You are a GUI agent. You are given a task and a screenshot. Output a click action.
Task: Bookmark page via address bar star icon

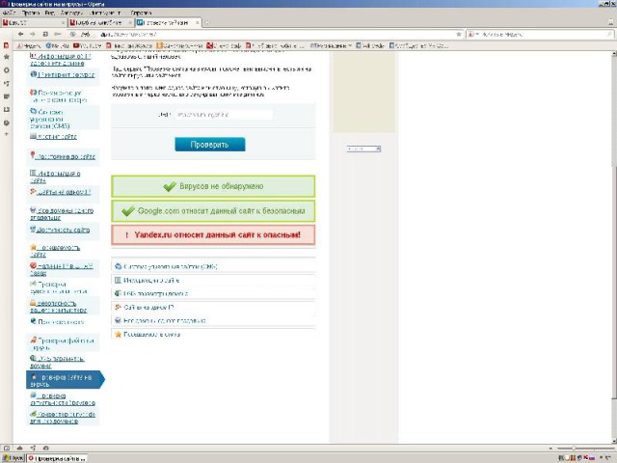pos(459,35)
